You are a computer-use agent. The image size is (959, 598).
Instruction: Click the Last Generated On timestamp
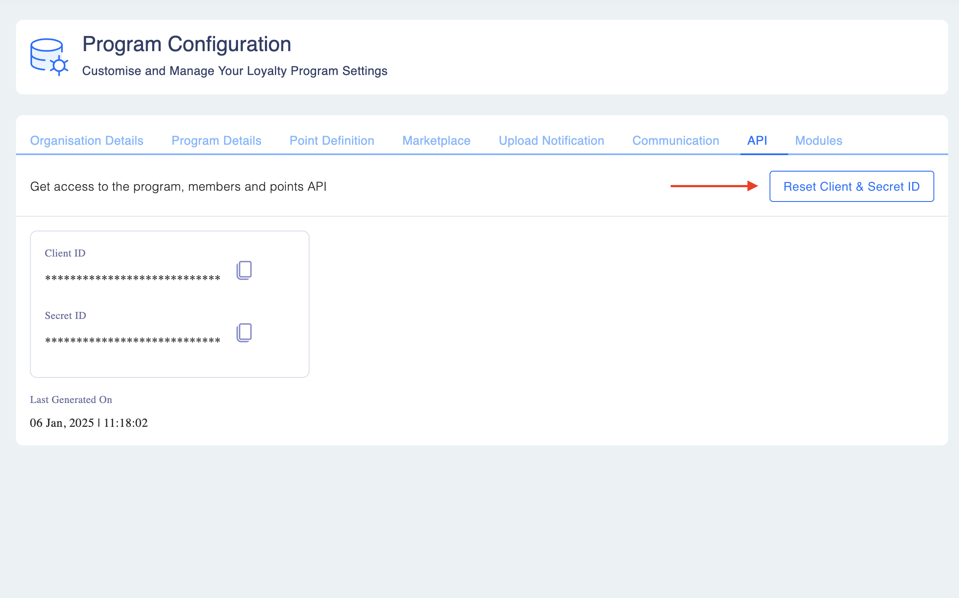point(89,423)
